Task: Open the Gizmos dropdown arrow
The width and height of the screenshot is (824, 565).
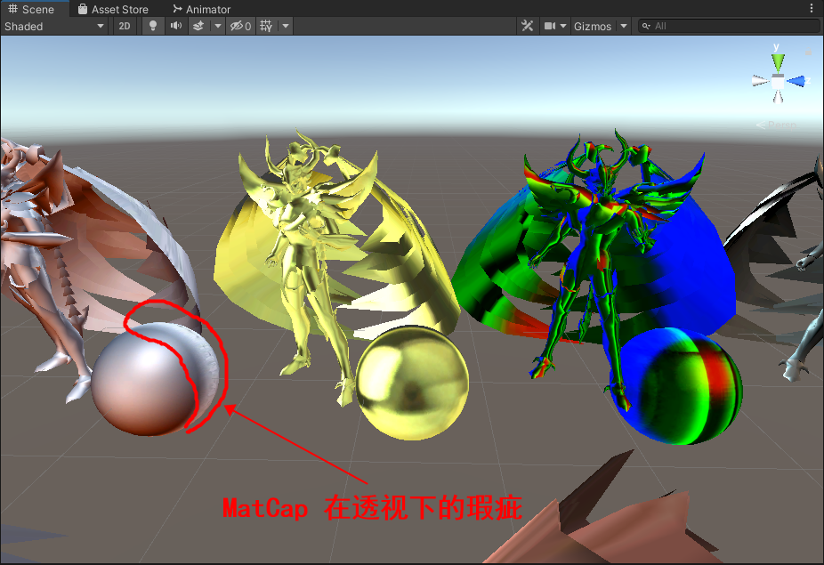Action: (x=624, y=26)
